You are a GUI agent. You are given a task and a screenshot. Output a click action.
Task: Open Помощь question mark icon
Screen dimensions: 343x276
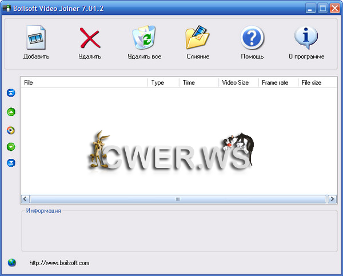252,38
